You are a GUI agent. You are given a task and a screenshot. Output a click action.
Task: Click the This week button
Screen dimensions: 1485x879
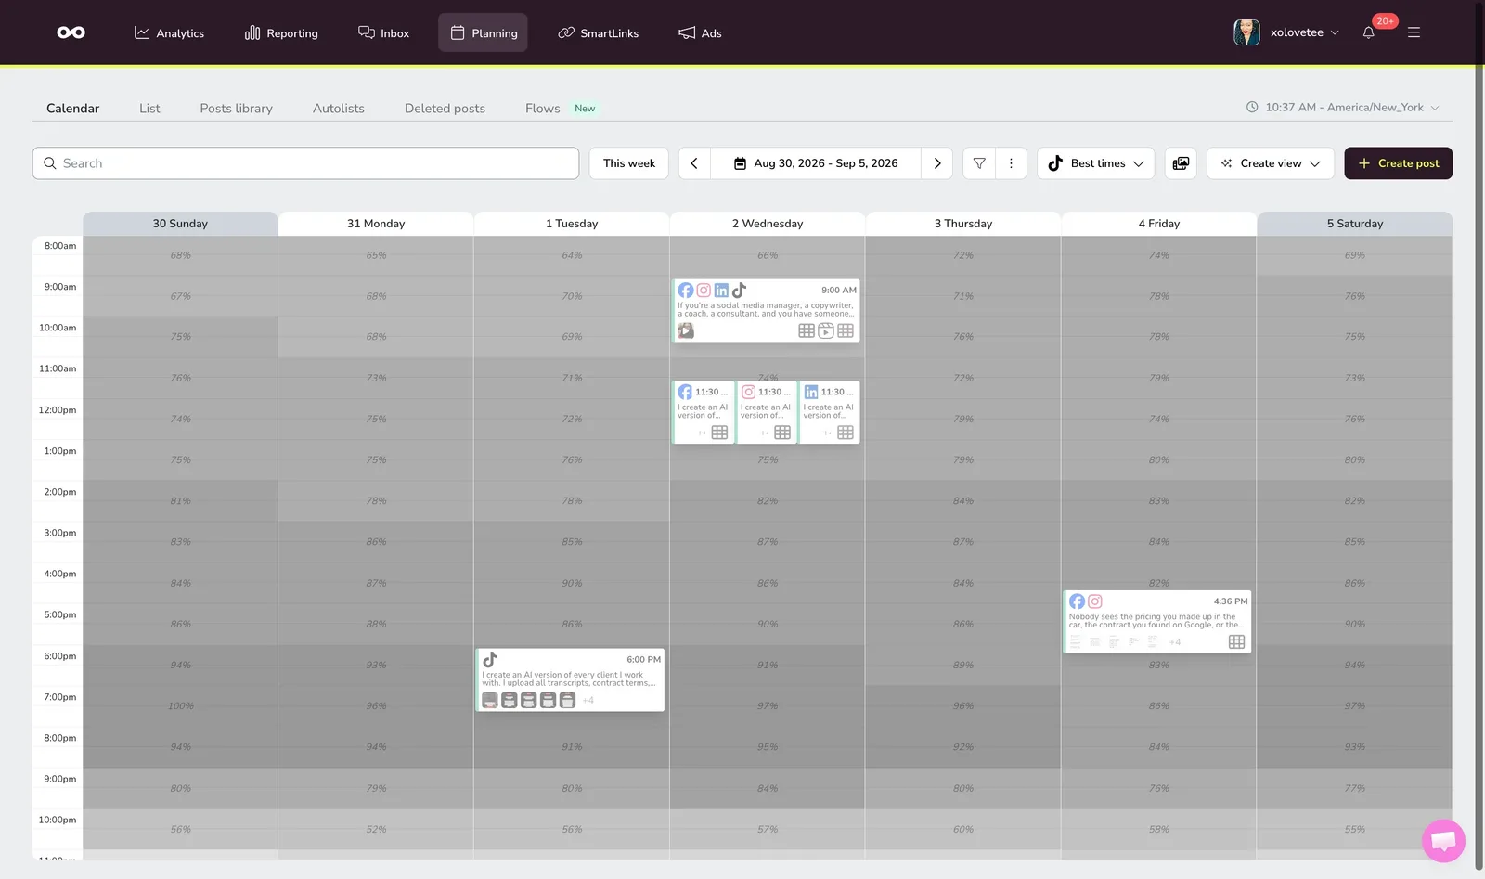tap(629, 163)
